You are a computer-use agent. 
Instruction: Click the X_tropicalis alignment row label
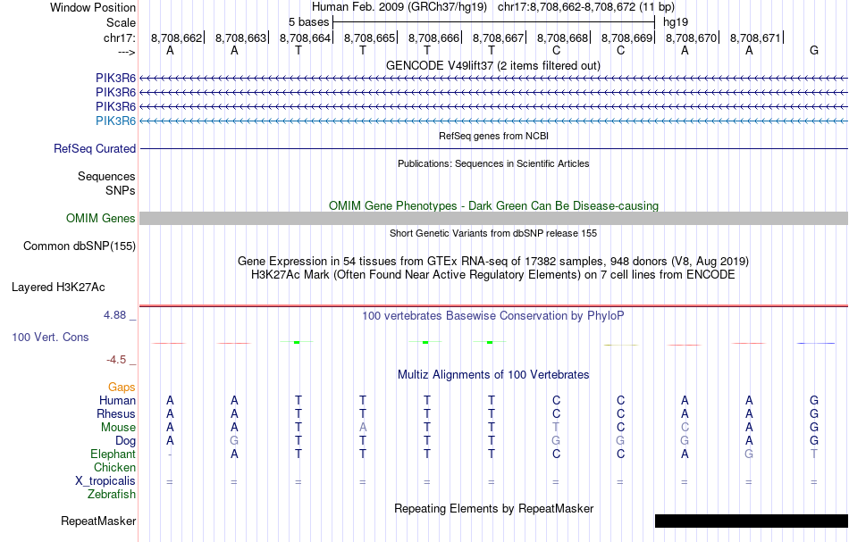[105, 481]
